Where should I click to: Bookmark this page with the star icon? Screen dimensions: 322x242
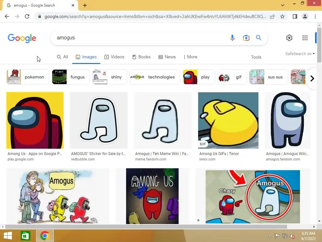[282, 16]
